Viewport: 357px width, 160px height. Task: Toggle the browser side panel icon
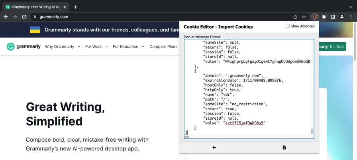pyautogui.click(x=333, y=17)
